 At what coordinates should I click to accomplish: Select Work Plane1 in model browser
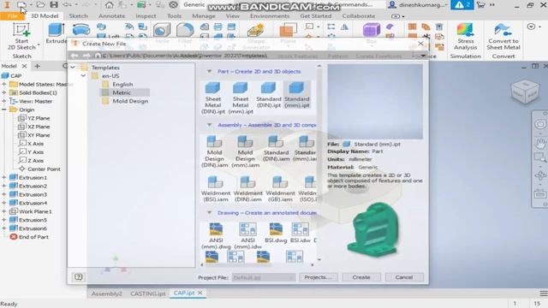[x=35, y=211]
